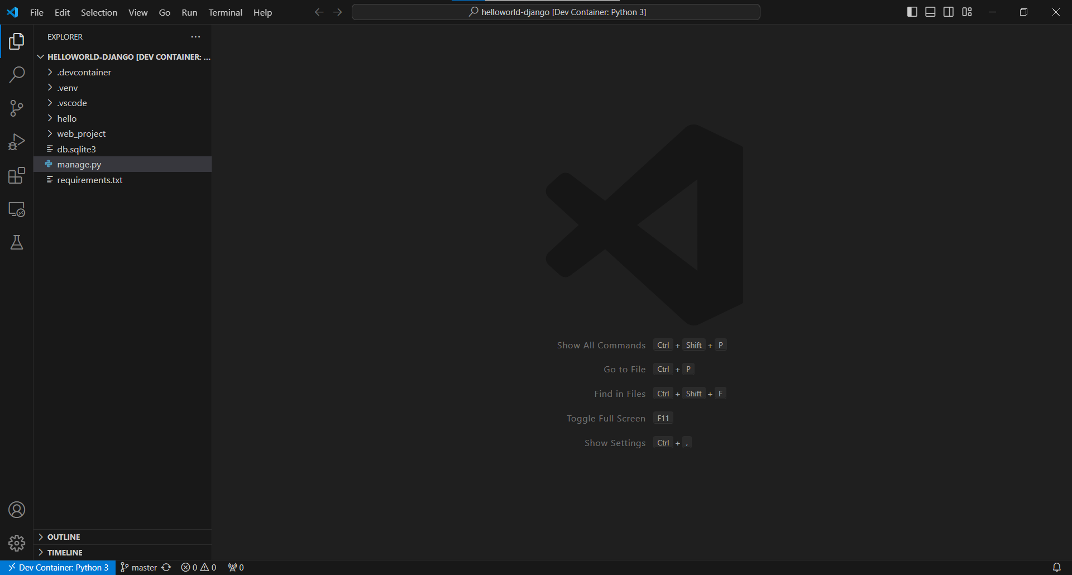The image size is (1072, 575).
Task: Open the View menu
Action: (x=138, y=12)
